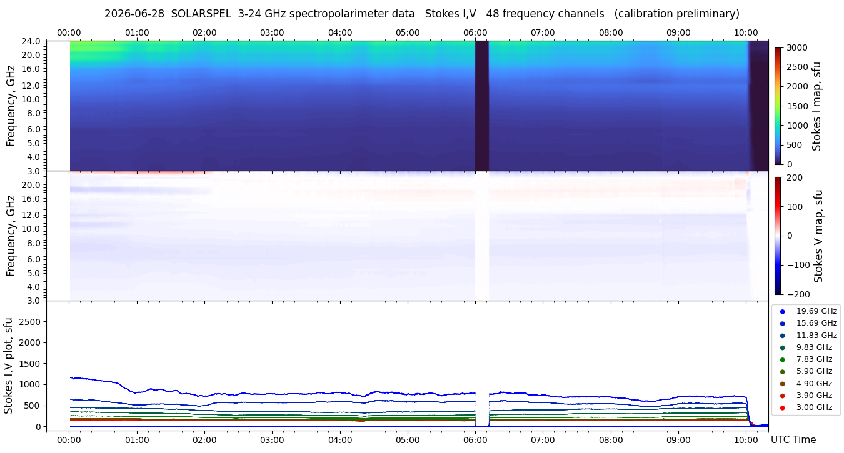Click the 19.69 GHz legend marker dot
844x453 pixels.
tap(782, 311)
